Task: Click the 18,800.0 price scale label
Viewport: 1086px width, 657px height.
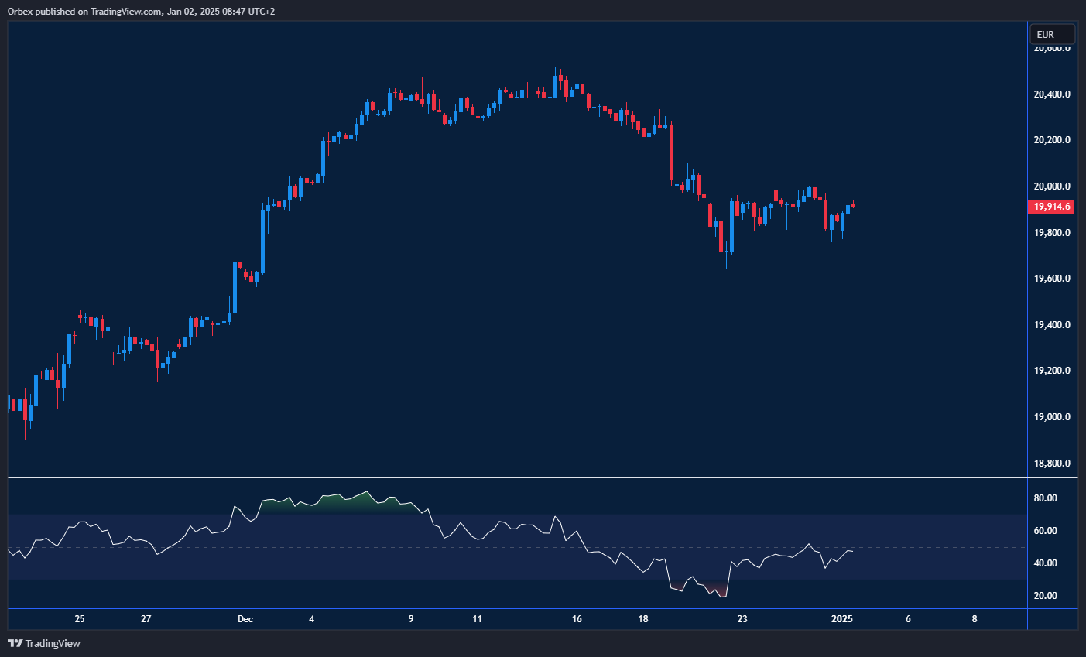Action: coord(1052,464)
